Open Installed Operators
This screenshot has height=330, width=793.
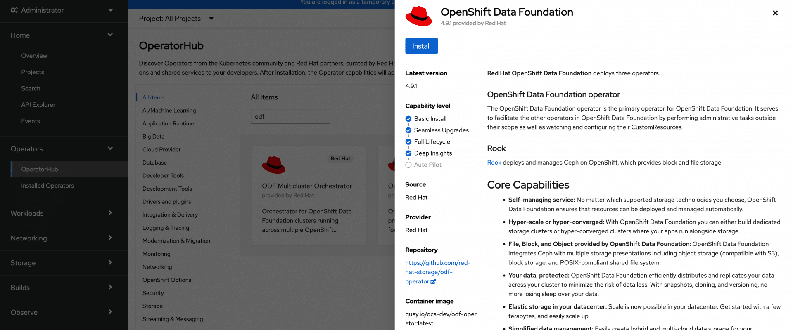(x=47, y=186)
